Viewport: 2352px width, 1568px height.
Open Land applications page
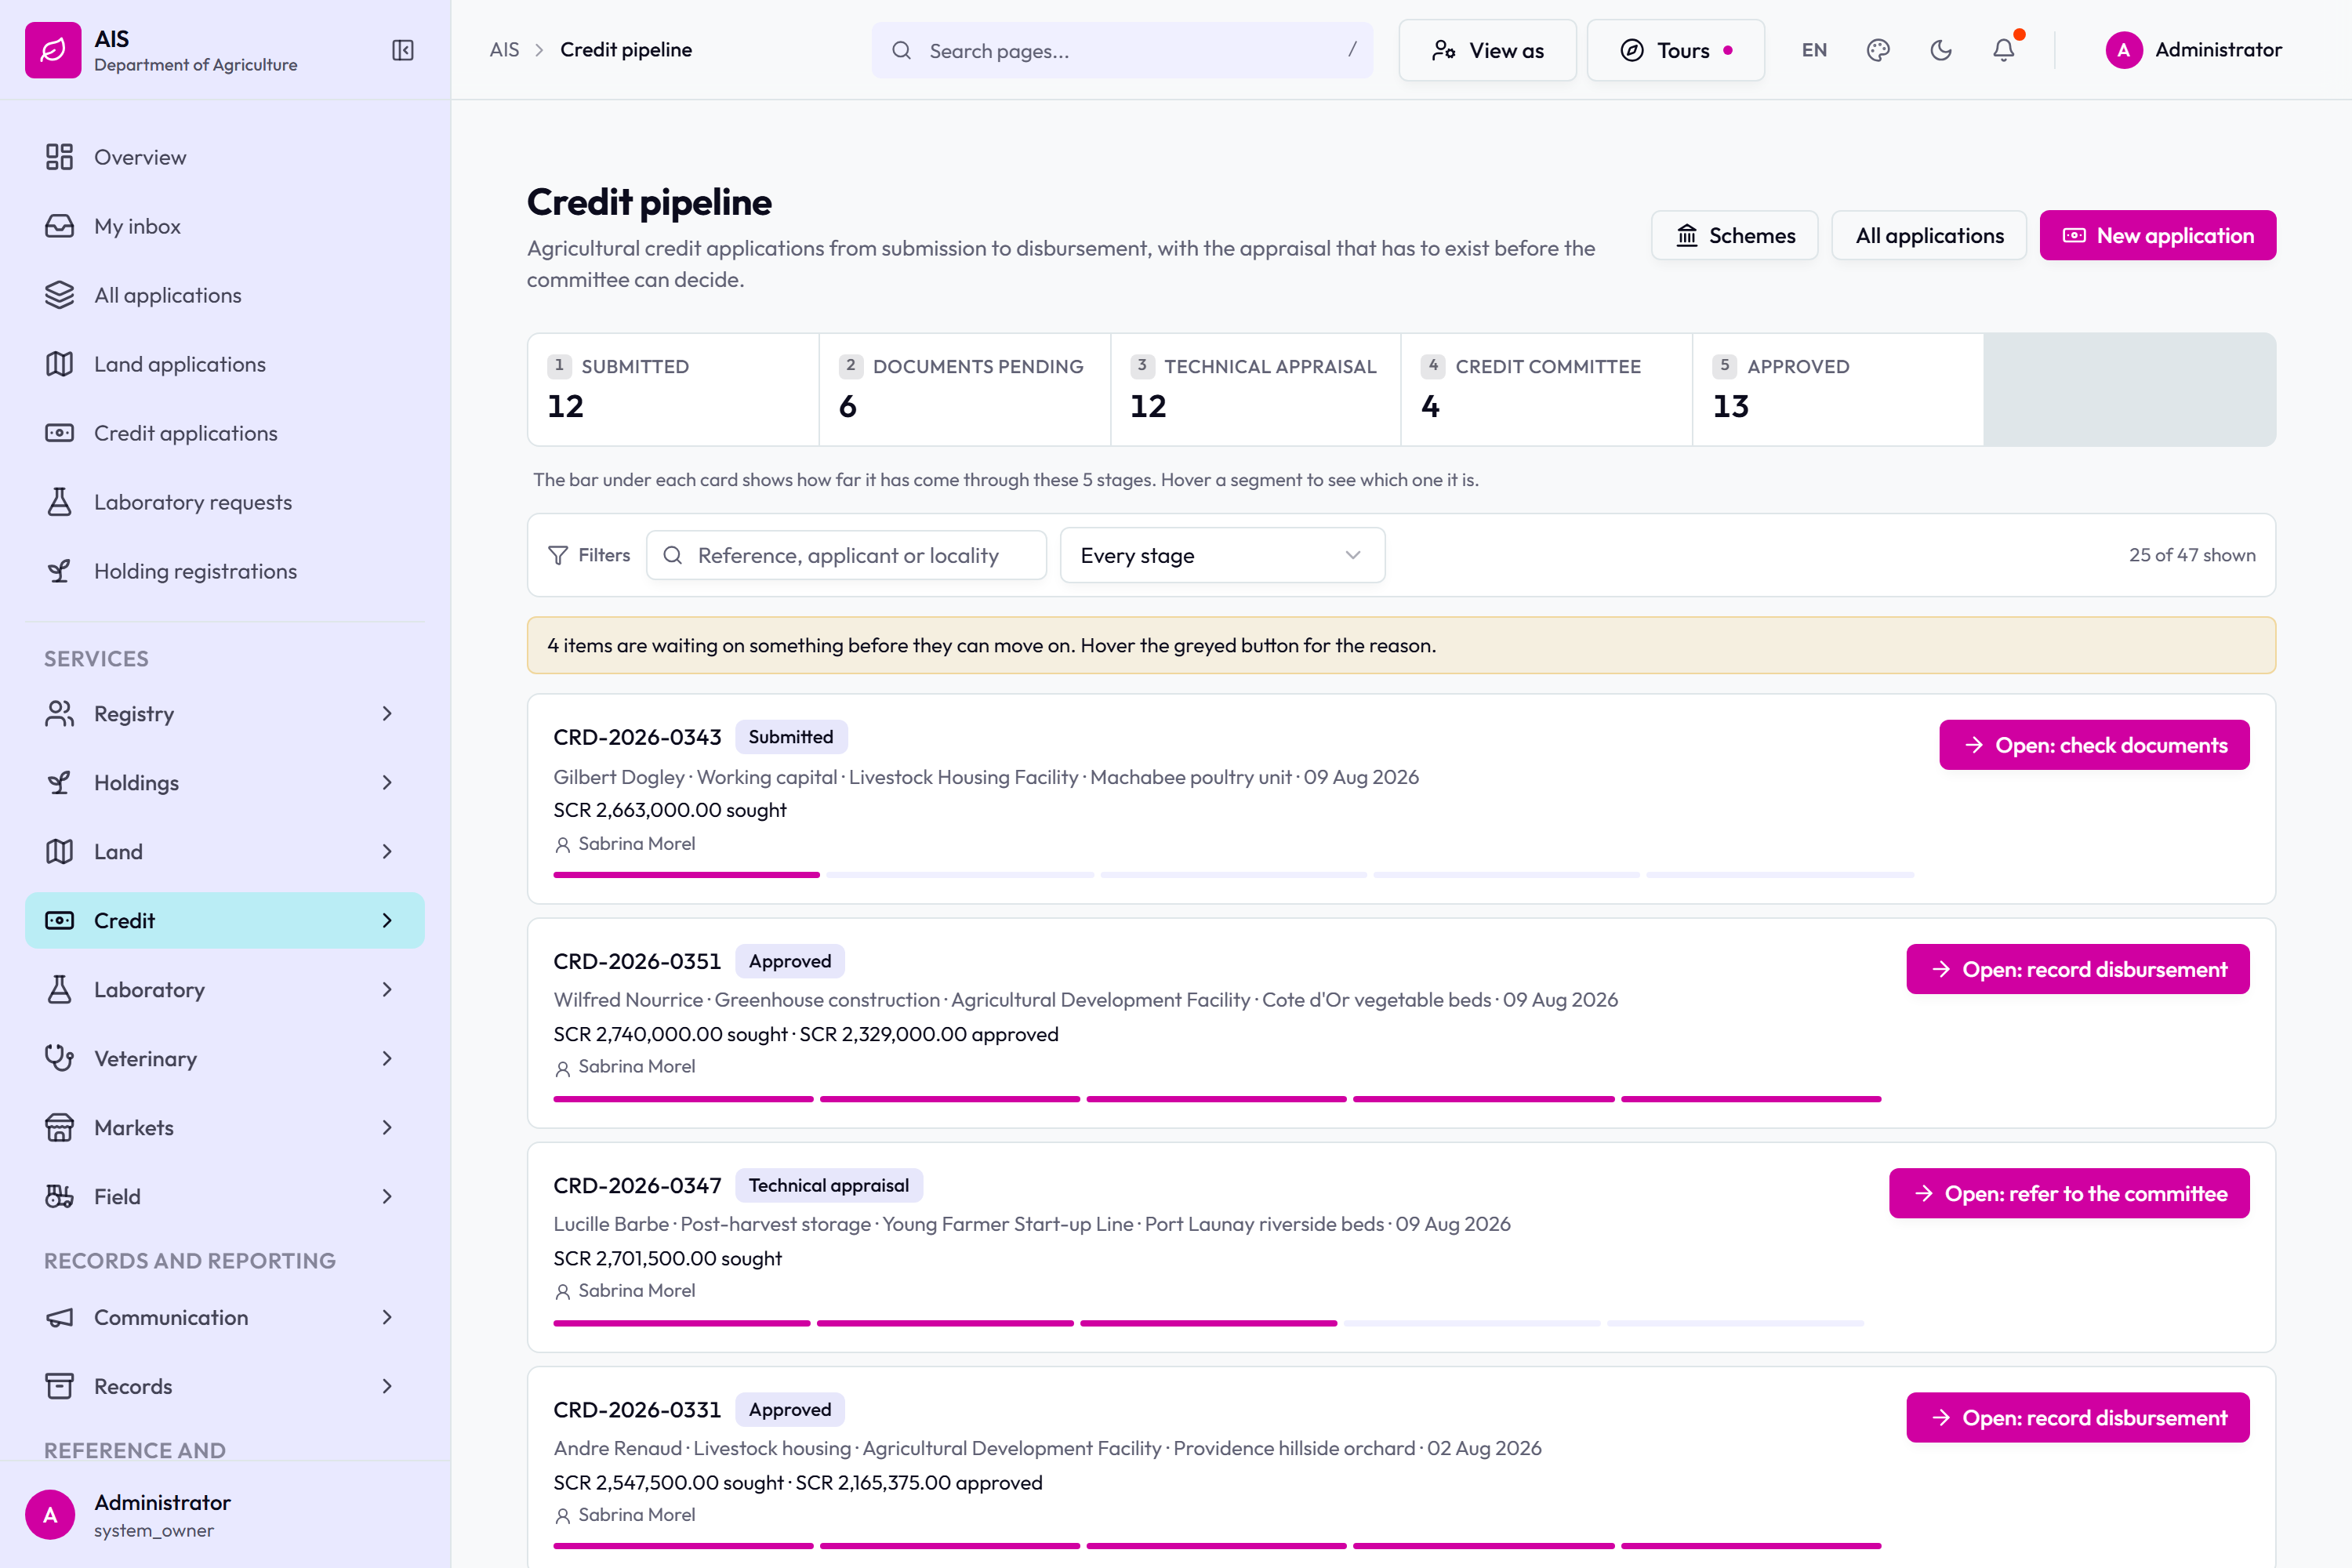(x=225, y=364)
